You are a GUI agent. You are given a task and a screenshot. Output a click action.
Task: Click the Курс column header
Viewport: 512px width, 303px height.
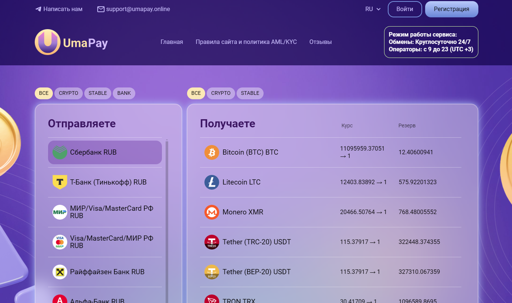[x=347, y=125]
